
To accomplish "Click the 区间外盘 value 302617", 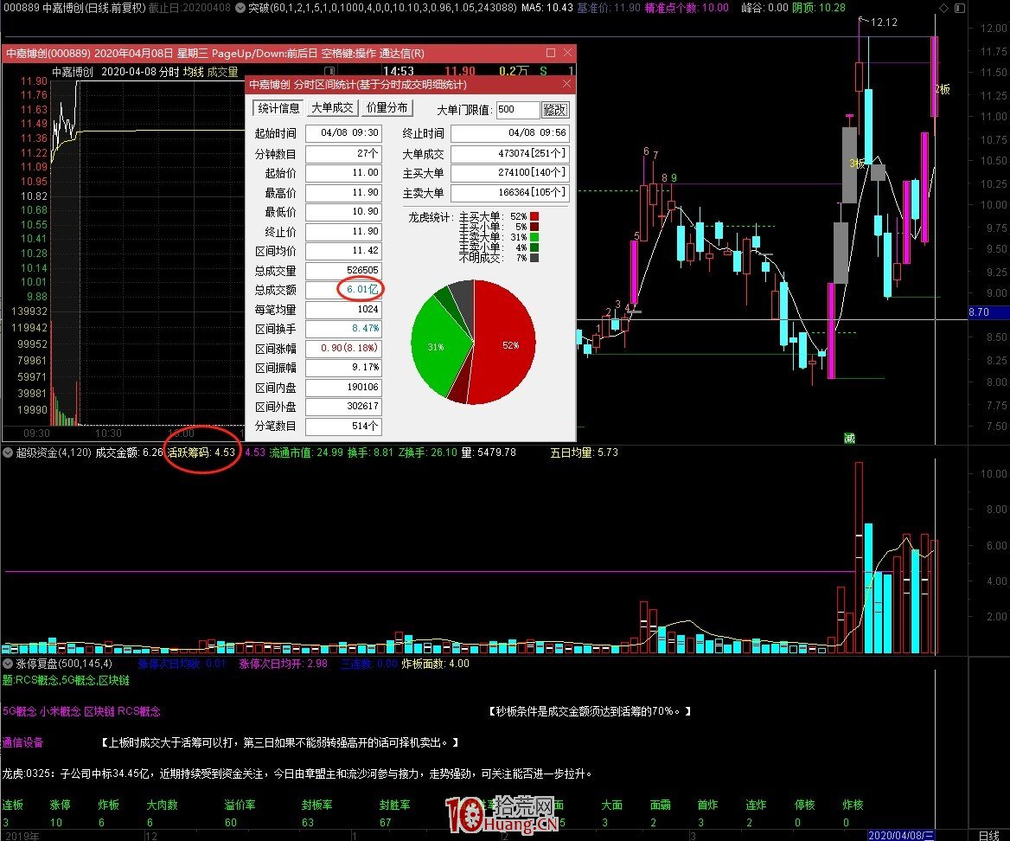I will pos(343,407).
